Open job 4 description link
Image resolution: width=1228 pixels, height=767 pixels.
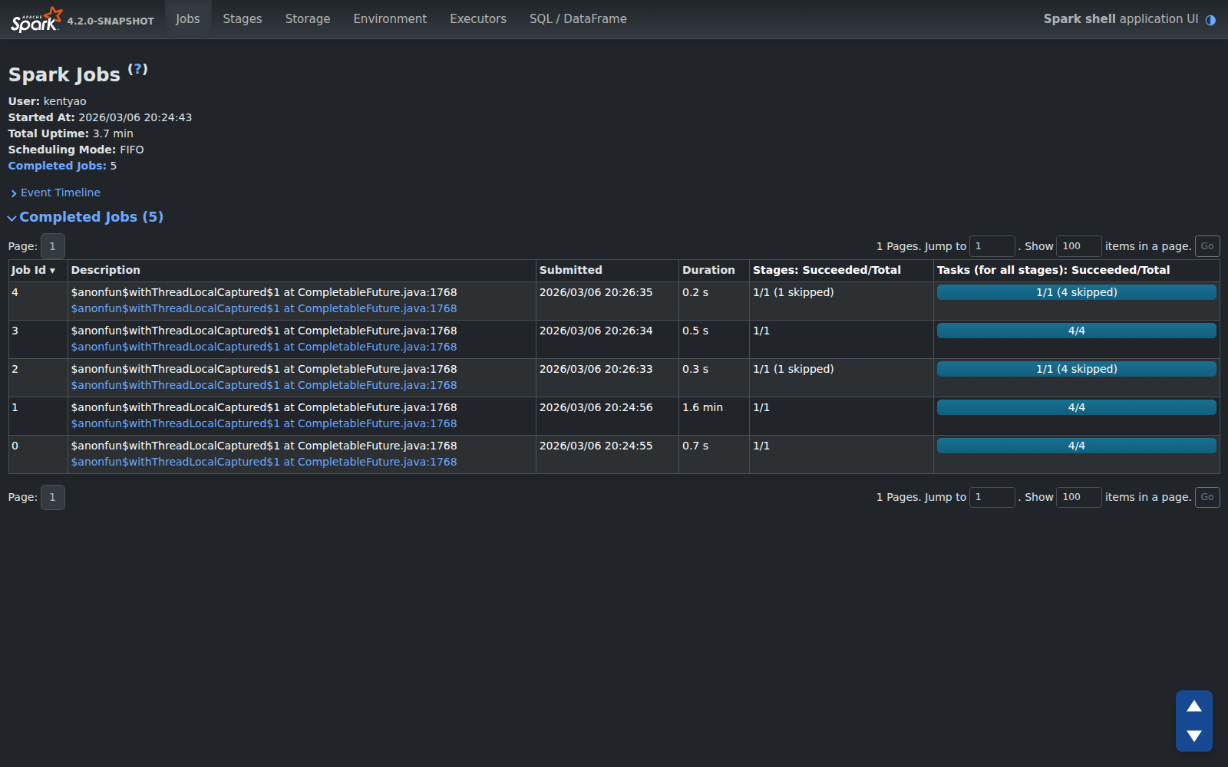pyautogui.click(x=264, y=308)
